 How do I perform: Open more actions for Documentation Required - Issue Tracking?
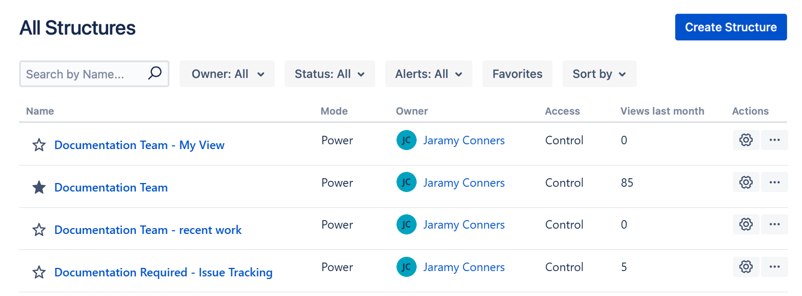[774, 267]
